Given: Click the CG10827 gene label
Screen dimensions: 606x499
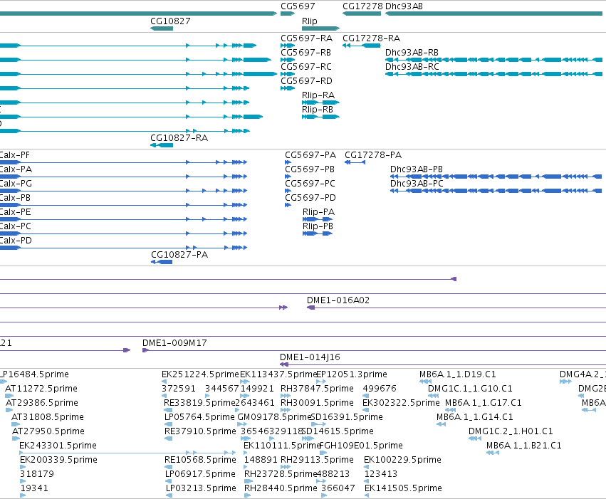Looking at the screenshot, I should point(170,21).
